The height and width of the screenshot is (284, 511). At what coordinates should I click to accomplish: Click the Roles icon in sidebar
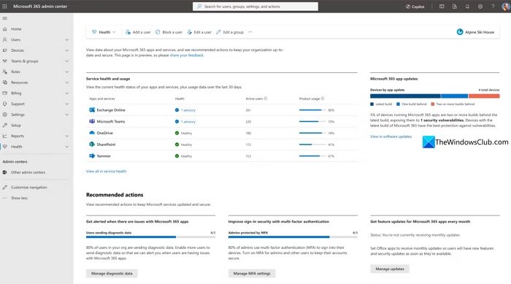coord(5,72)
